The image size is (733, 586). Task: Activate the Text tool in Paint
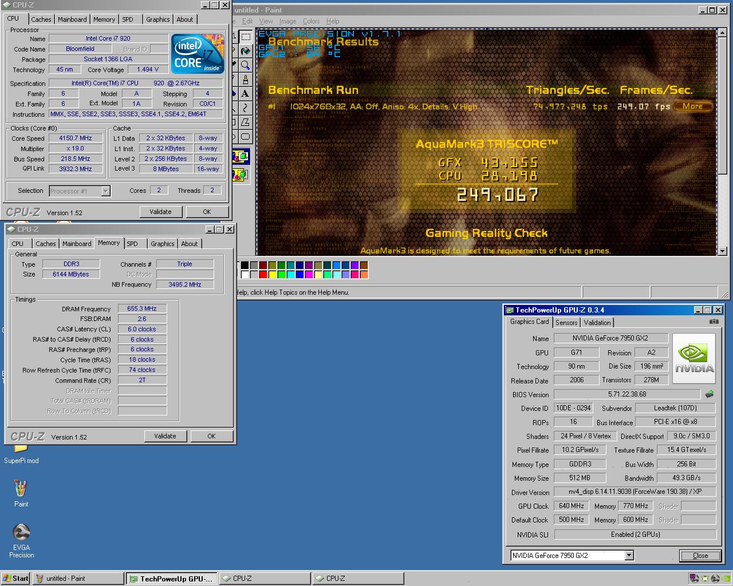(x=246, y=94)
